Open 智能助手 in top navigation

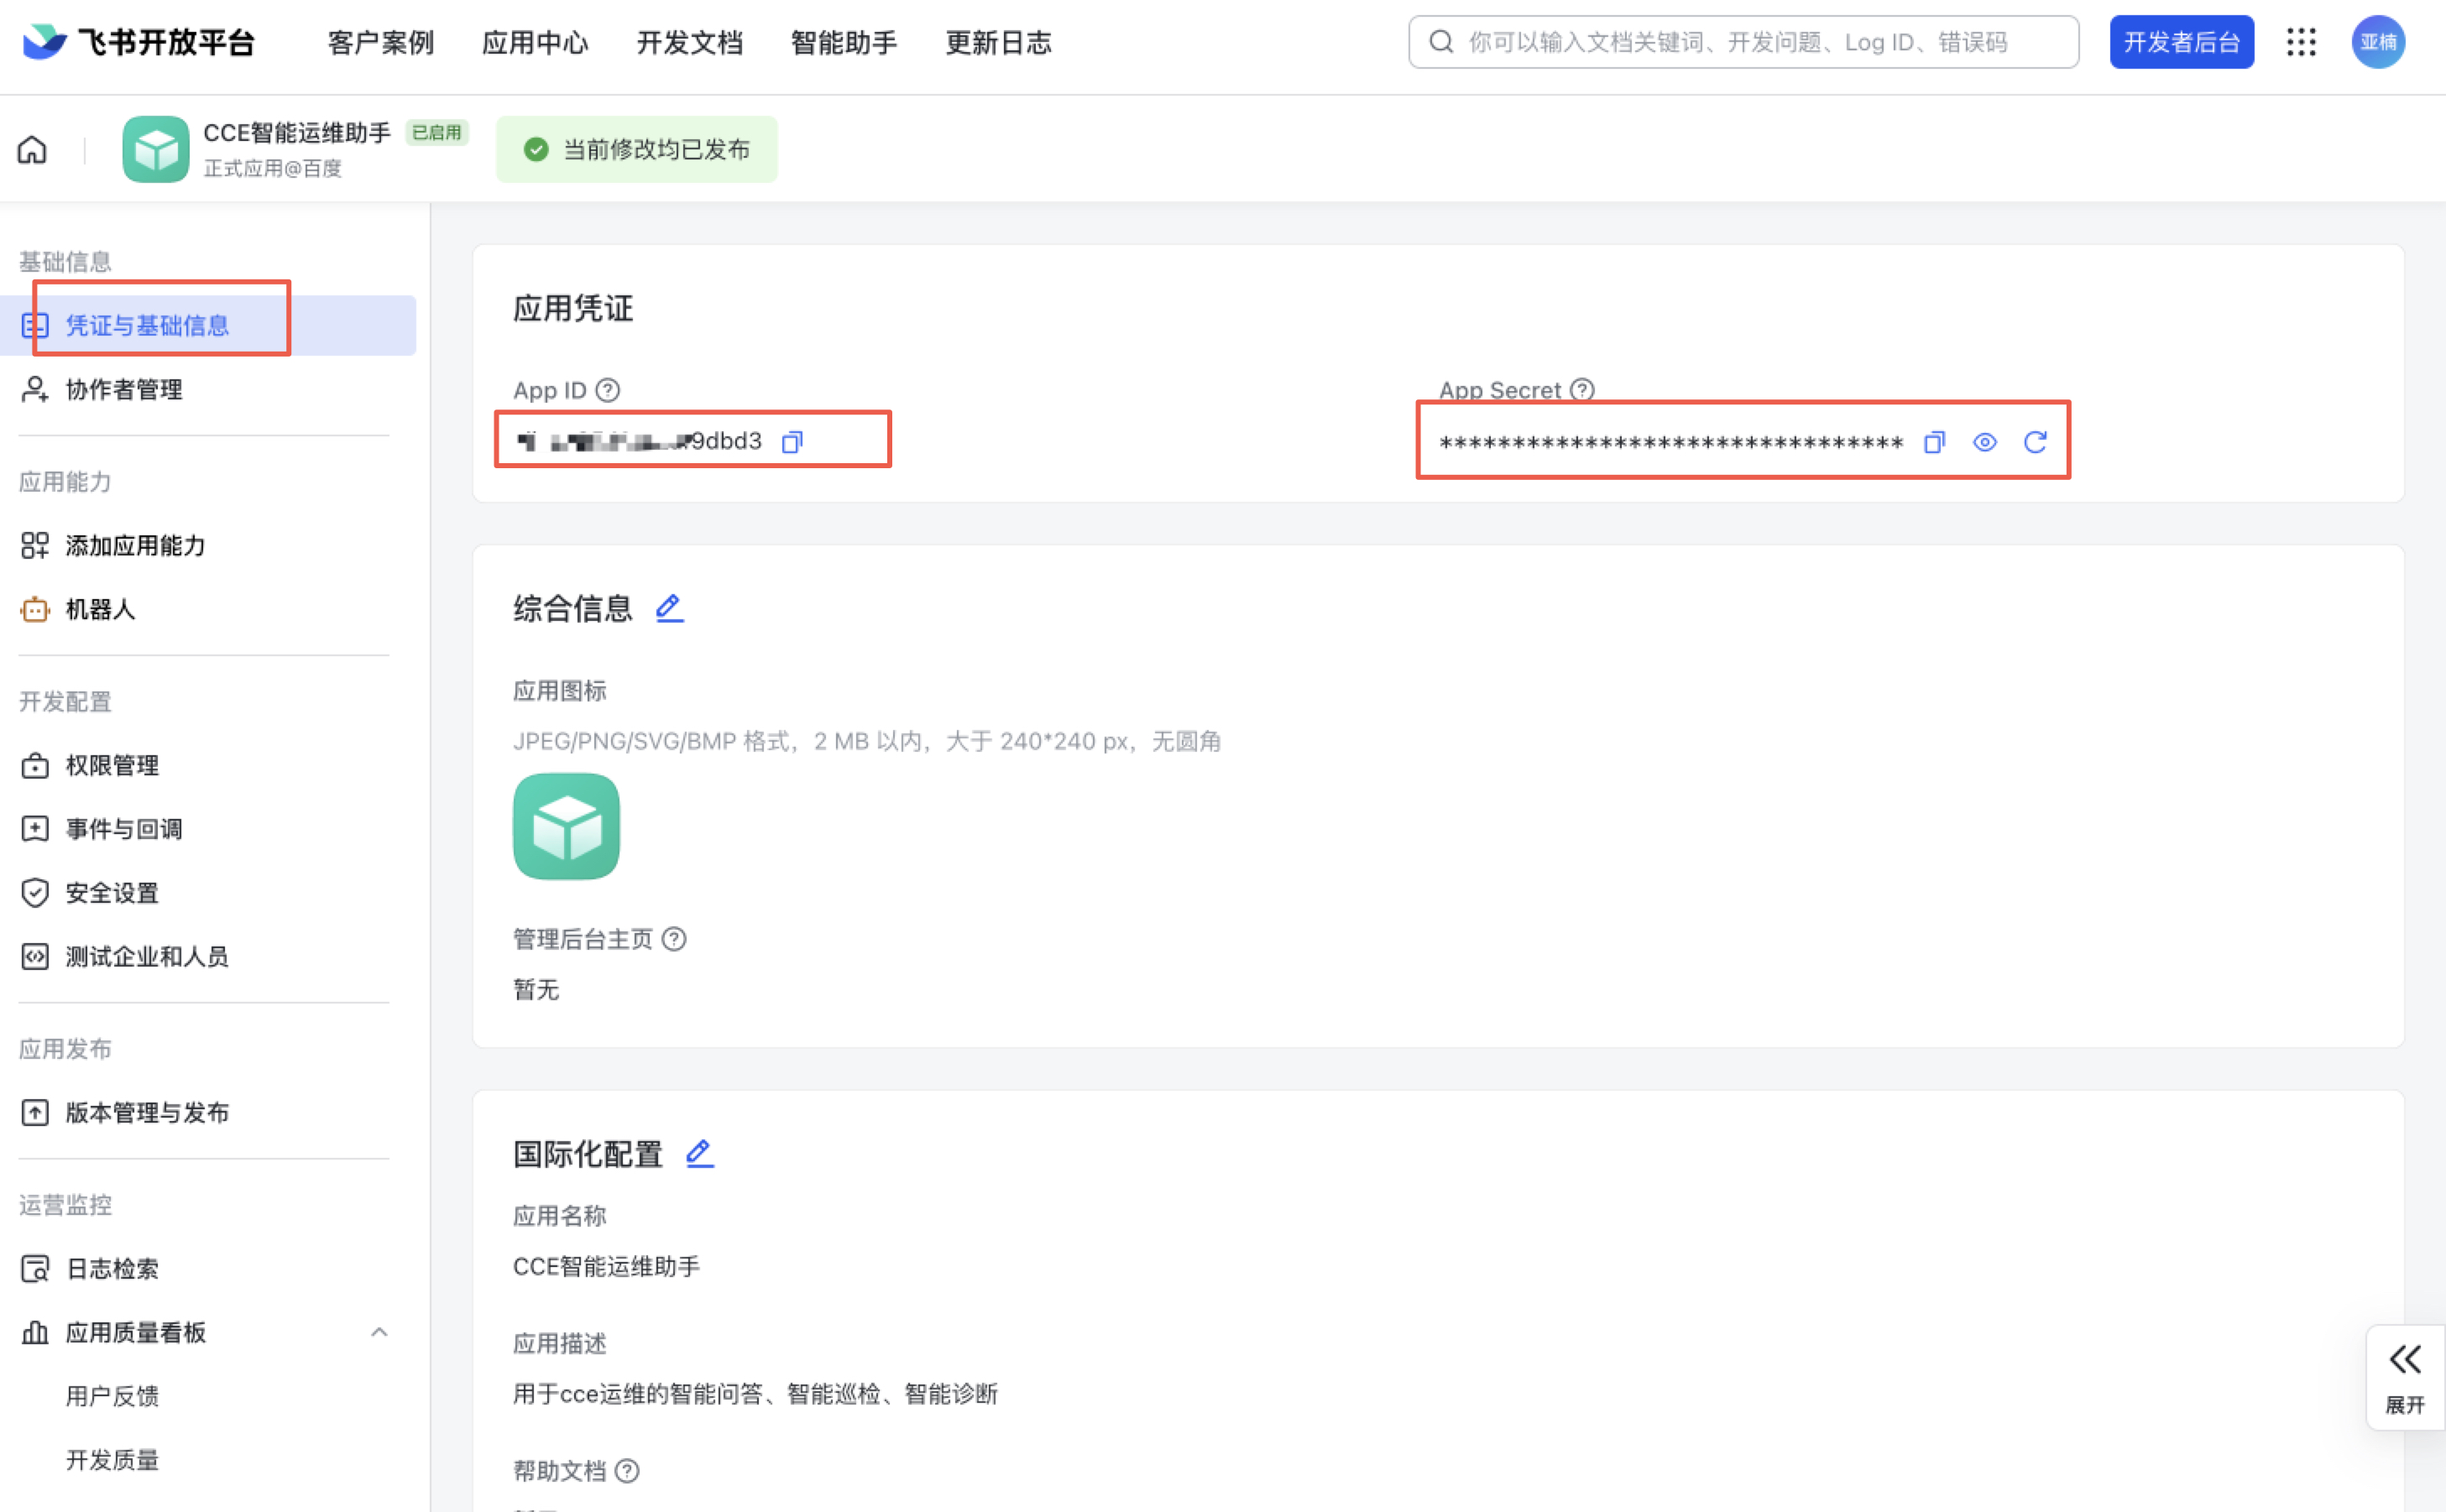pos(844,43)
